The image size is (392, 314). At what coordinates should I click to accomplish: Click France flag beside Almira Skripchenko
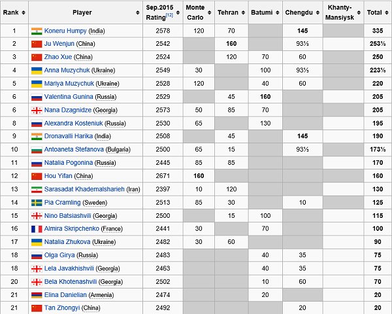(x=37, y=229)
